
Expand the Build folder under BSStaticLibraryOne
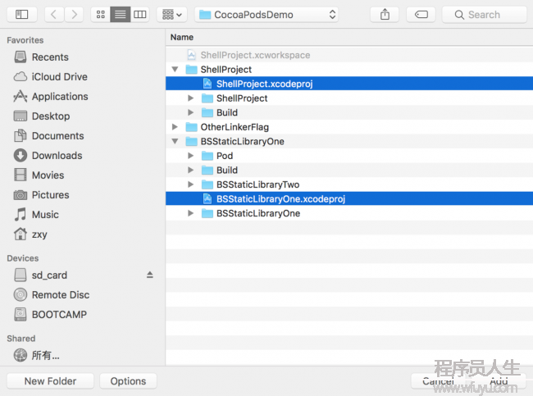(191, 170)
